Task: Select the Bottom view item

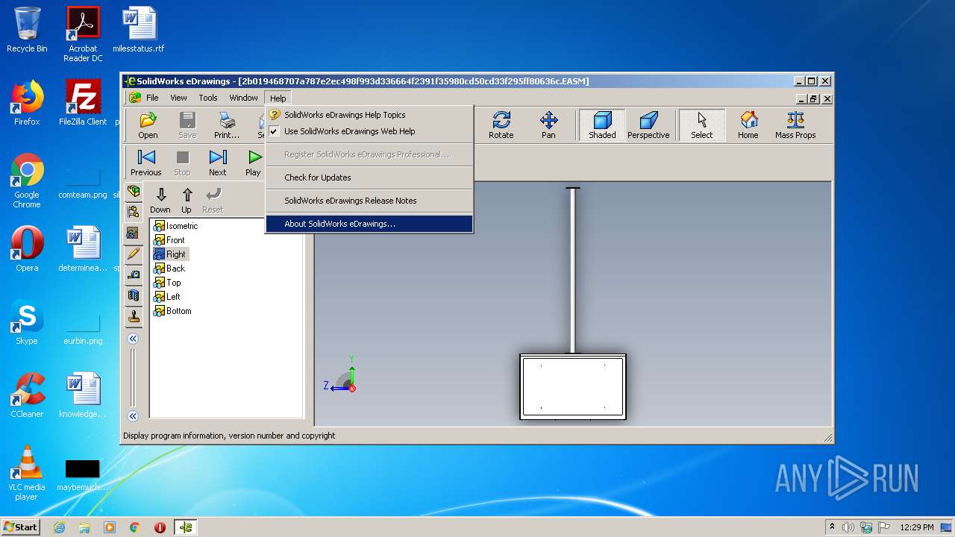Action: (172, 311)
